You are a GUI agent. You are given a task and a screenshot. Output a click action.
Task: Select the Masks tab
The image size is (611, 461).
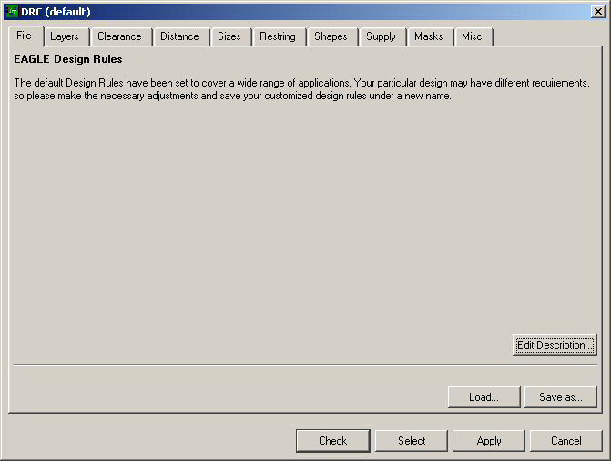[430, 37]
